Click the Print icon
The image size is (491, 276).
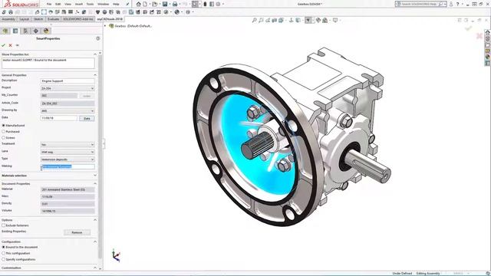tap(175, 4)
